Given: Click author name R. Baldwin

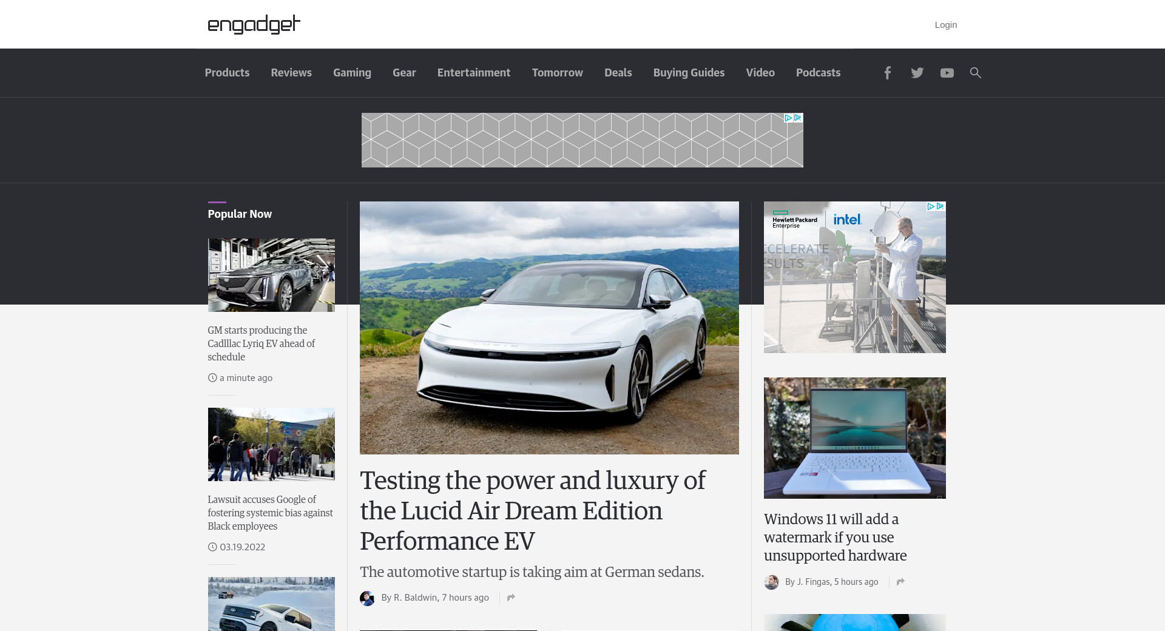Looking at the screenshot, I should coord(415,598).
